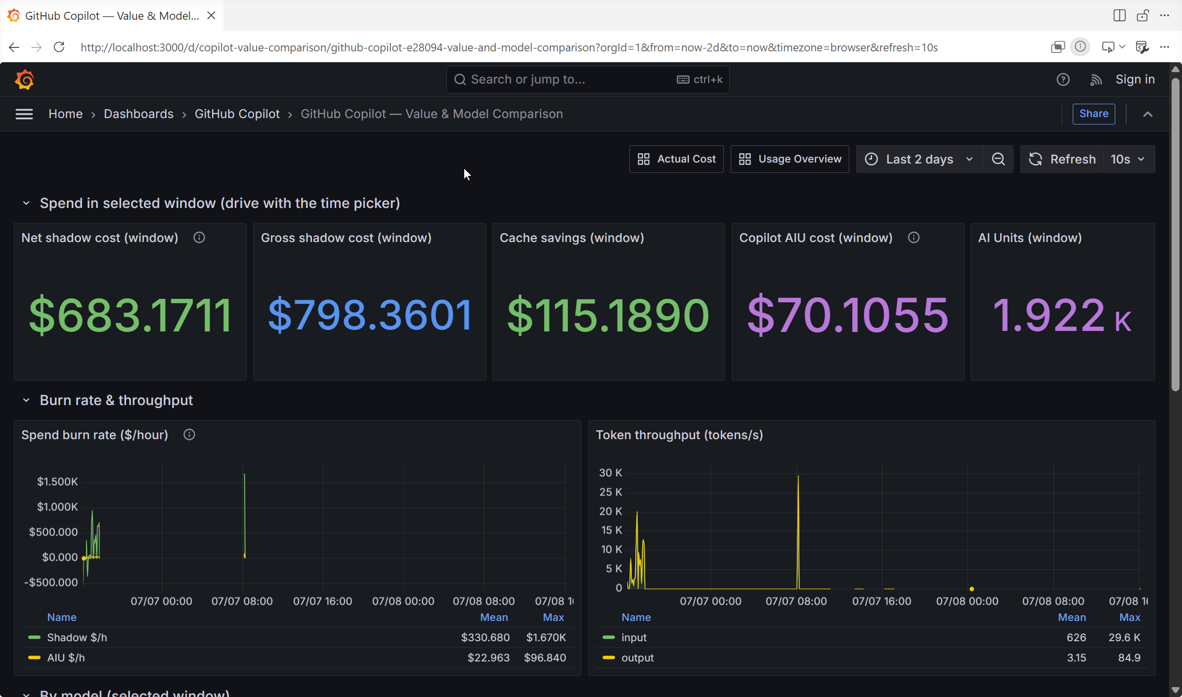Image resolution: width=1182 pixels, height=697 pixels.
Task: Open the hamburger navigation menu
Action: tap(24, 114)
